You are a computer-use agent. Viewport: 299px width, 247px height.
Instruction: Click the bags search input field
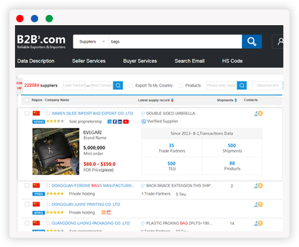coord(175,42)
